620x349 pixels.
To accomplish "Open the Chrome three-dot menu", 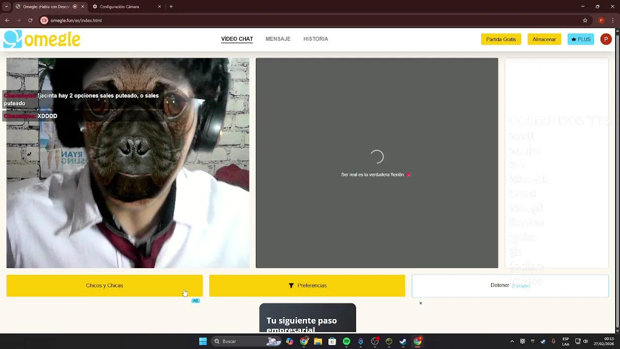I will click(x=613, y=20).
